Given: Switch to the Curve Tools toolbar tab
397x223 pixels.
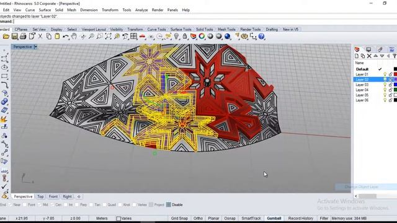Looking at the screenshot, I should pos(156,29).
